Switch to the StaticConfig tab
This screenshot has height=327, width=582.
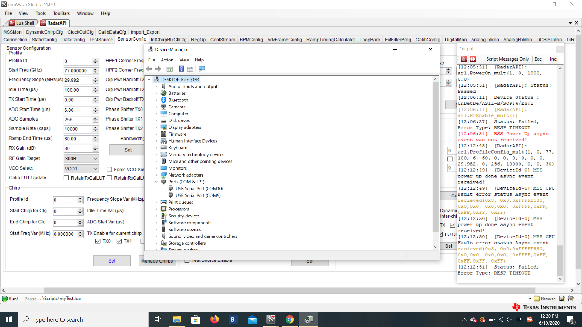(44, 40)
